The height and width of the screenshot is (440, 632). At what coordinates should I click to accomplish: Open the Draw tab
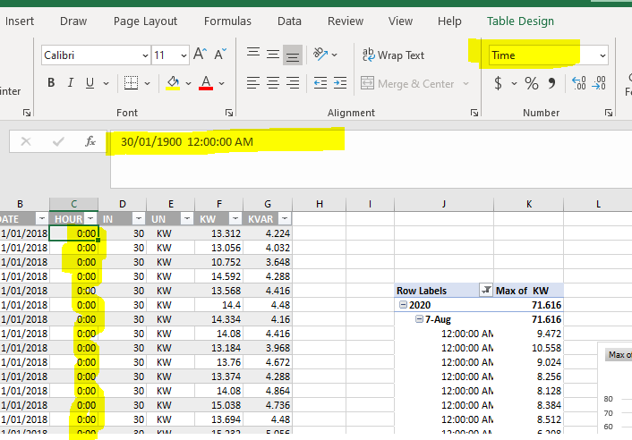[73, 21]
